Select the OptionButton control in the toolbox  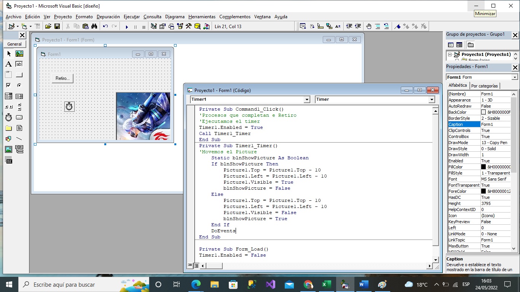click(19, 86)
